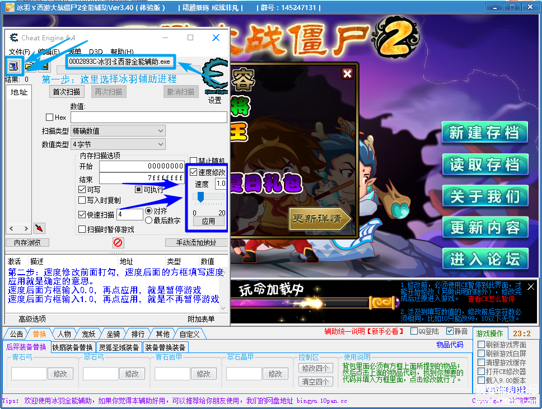This screenshot has width=542, height=409.
Task: Open the 文件(F) menu
Action: tap(20, 52)
